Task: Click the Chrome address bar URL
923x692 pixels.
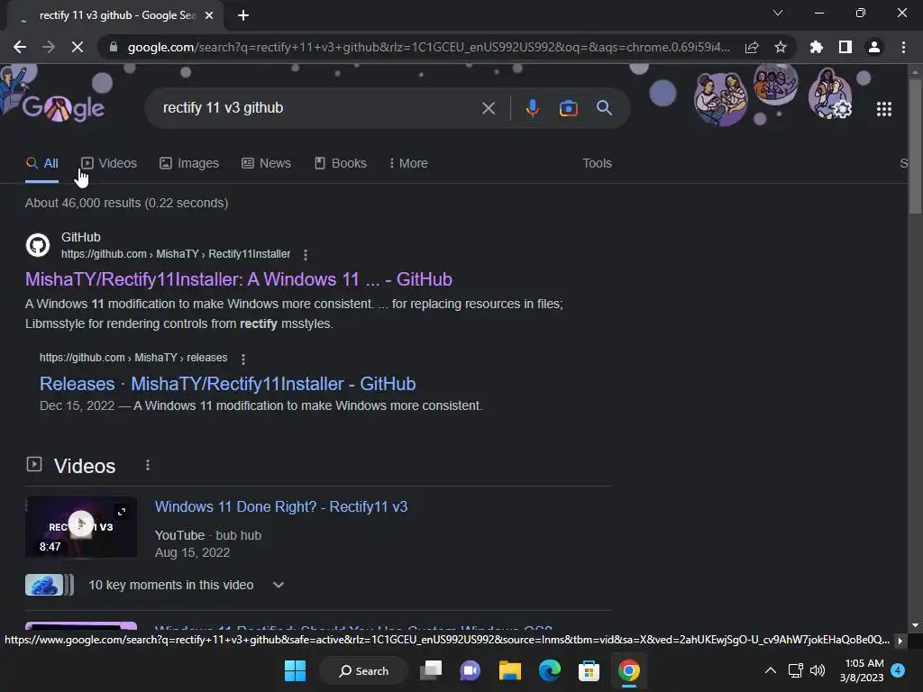Action: coord(428,47)
